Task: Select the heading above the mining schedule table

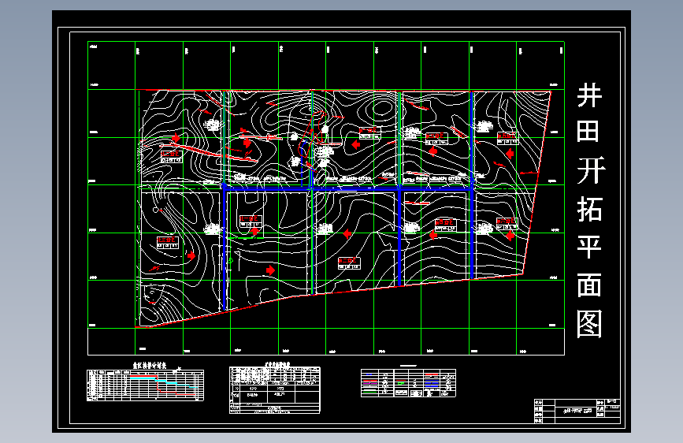Action: click(x=150, y=366)
